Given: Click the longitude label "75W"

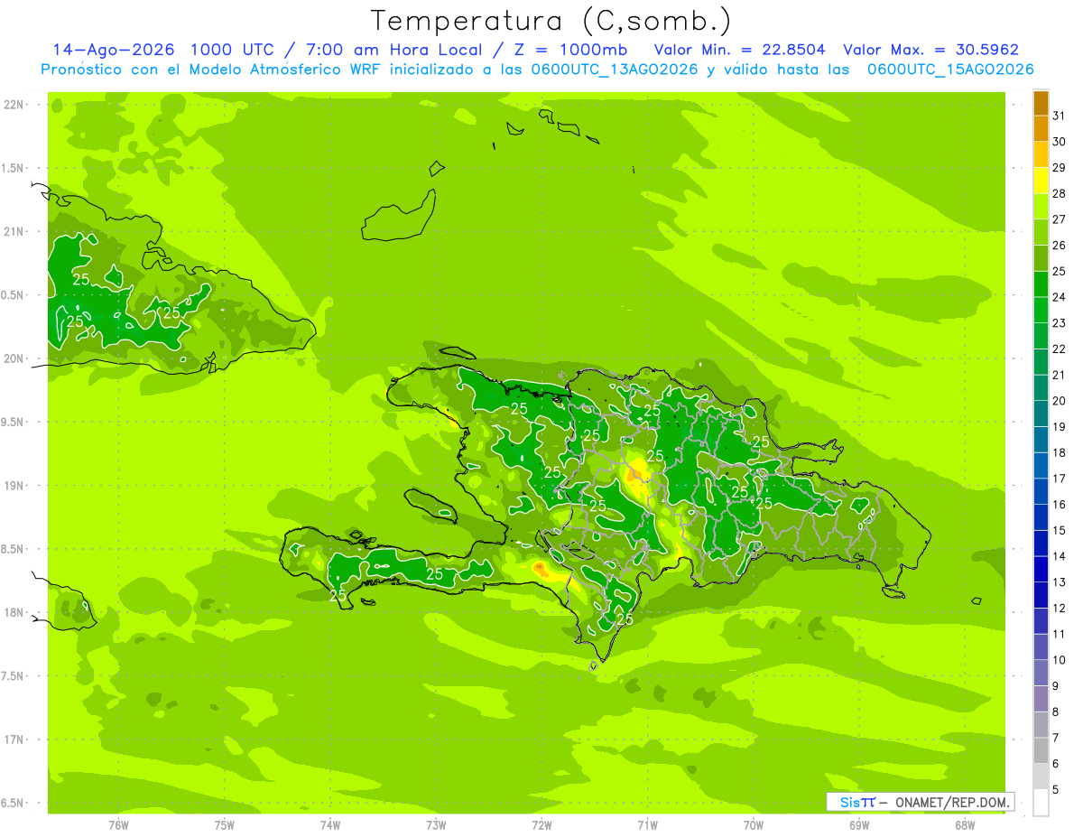Looking at the screenshot, I should click(x=224, y=824).
